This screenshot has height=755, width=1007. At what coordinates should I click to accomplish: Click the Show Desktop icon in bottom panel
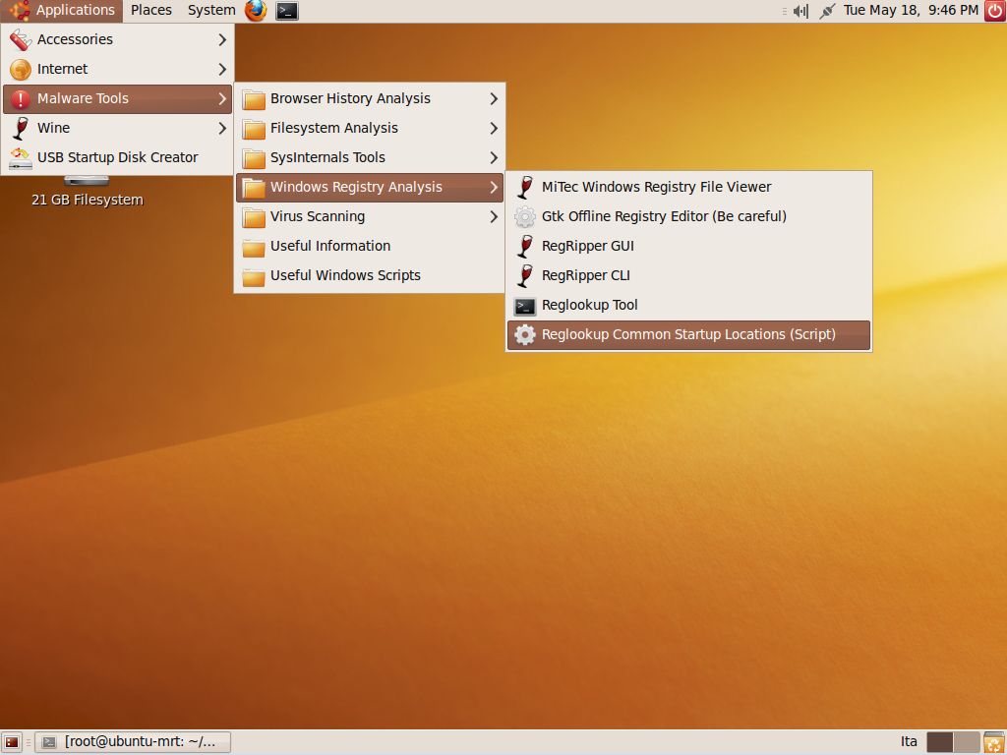coord(12,742)
